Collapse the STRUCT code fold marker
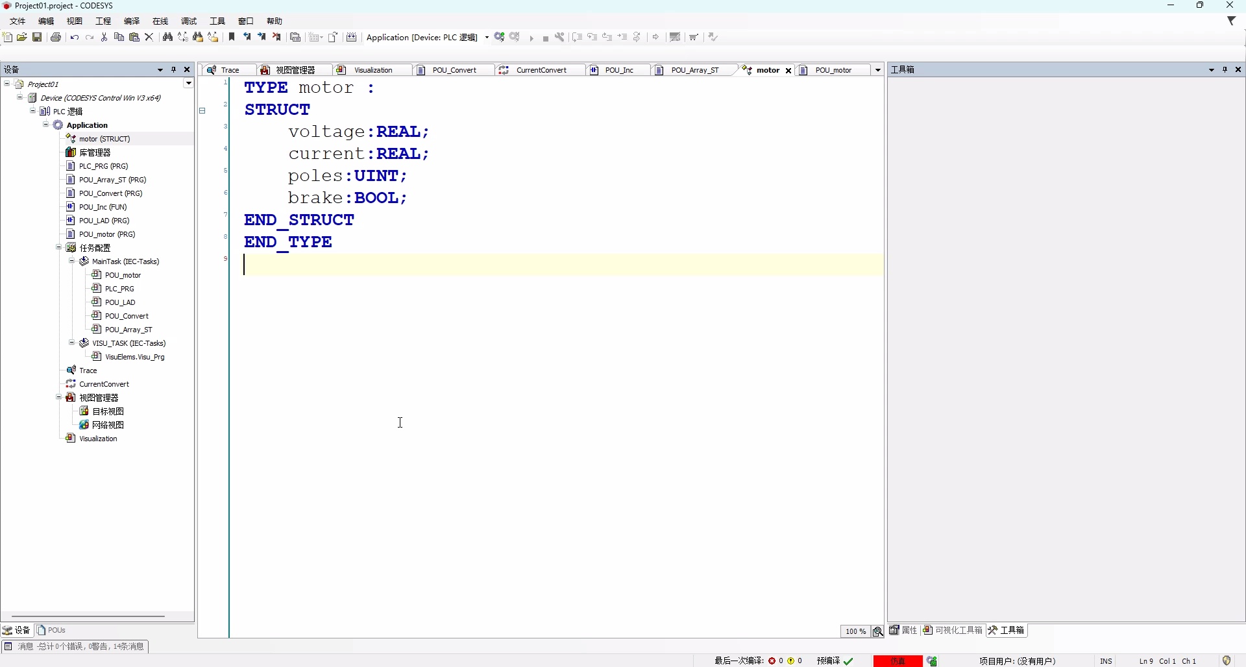The width and height of the screenshot is (1246, 667). tap(202, 111)
